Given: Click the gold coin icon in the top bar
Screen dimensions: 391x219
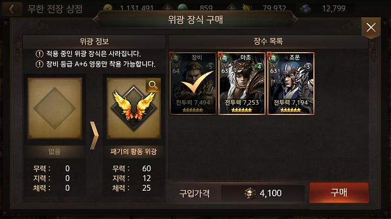Looking at the screenshot, I should pyautogui.click(x=108, y=8).
